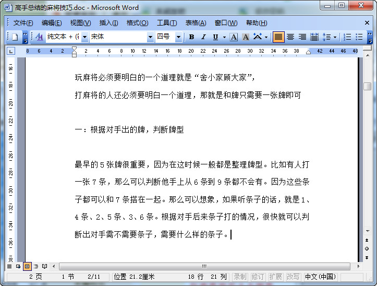Switch to Reading Layout view
The width and height of the screenshot is (377, 286).
44,267
